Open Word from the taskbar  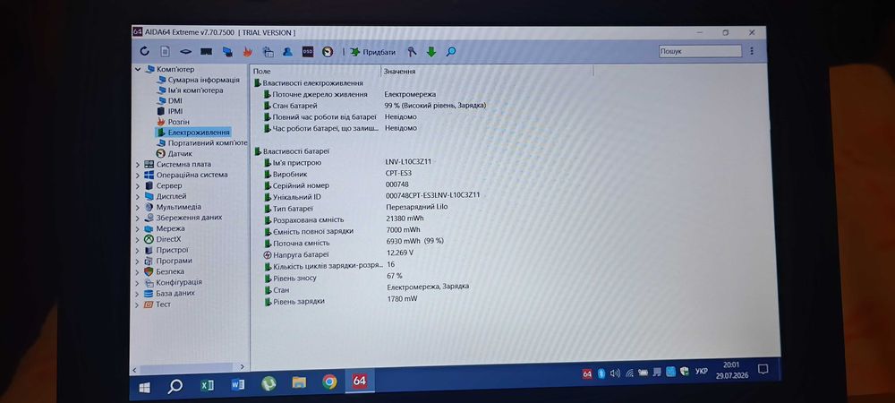[238, 384]
